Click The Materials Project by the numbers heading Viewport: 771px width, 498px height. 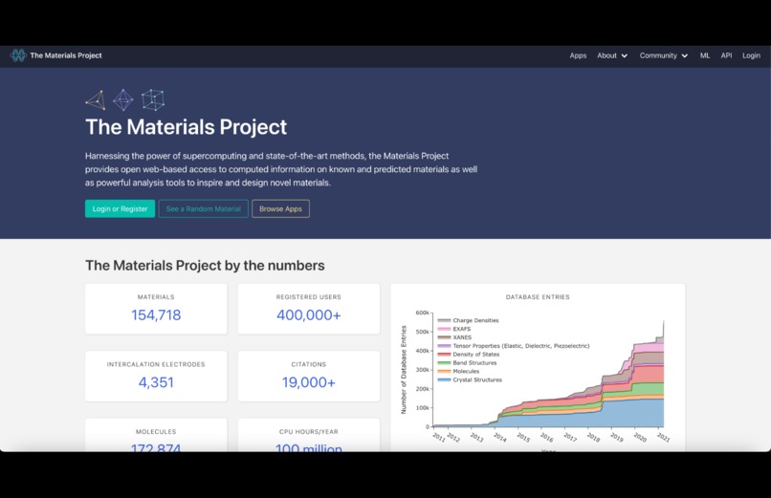(205, 265)
